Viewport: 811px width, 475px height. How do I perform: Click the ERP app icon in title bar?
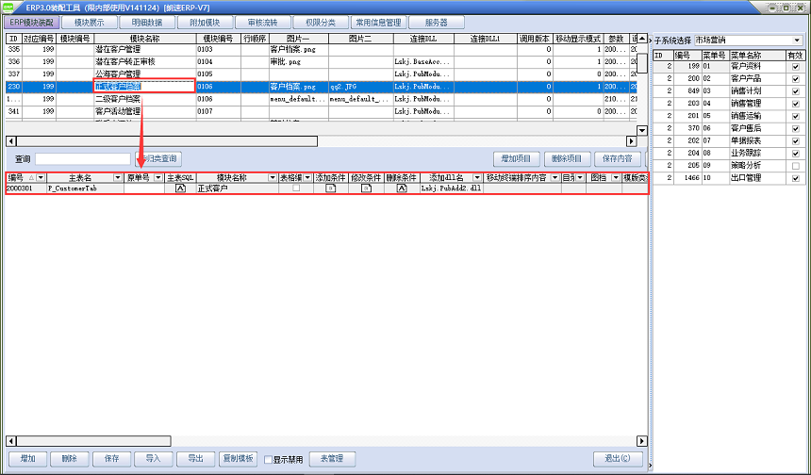coord(8,7)
